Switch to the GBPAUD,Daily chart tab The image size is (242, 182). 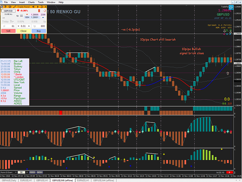point(9,180)
